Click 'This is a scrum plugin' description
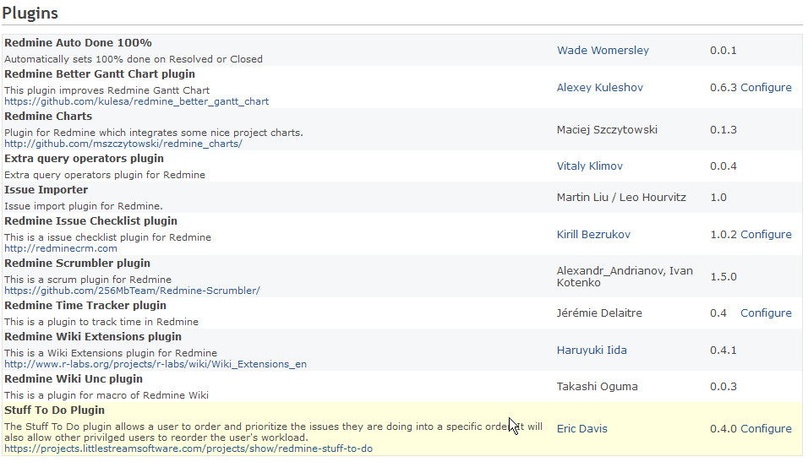The image size is (808, 462). pos(88,280)
